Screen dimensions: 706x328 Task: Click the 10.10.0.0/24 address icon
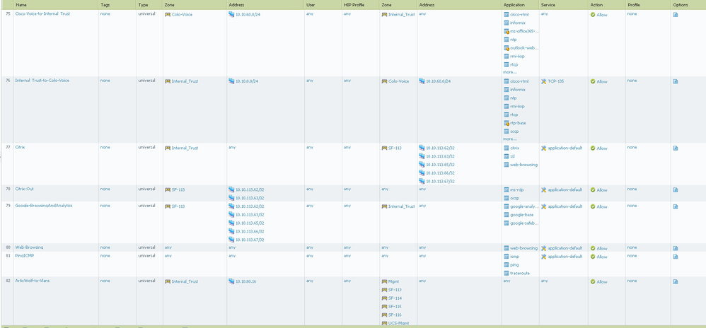231,81
